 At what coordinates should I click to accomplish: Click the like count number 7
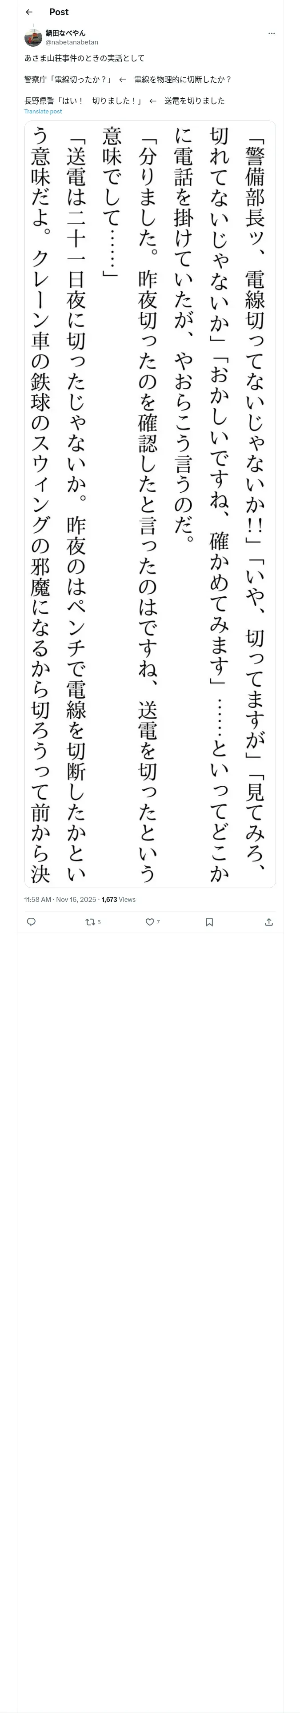coord(158,922)
